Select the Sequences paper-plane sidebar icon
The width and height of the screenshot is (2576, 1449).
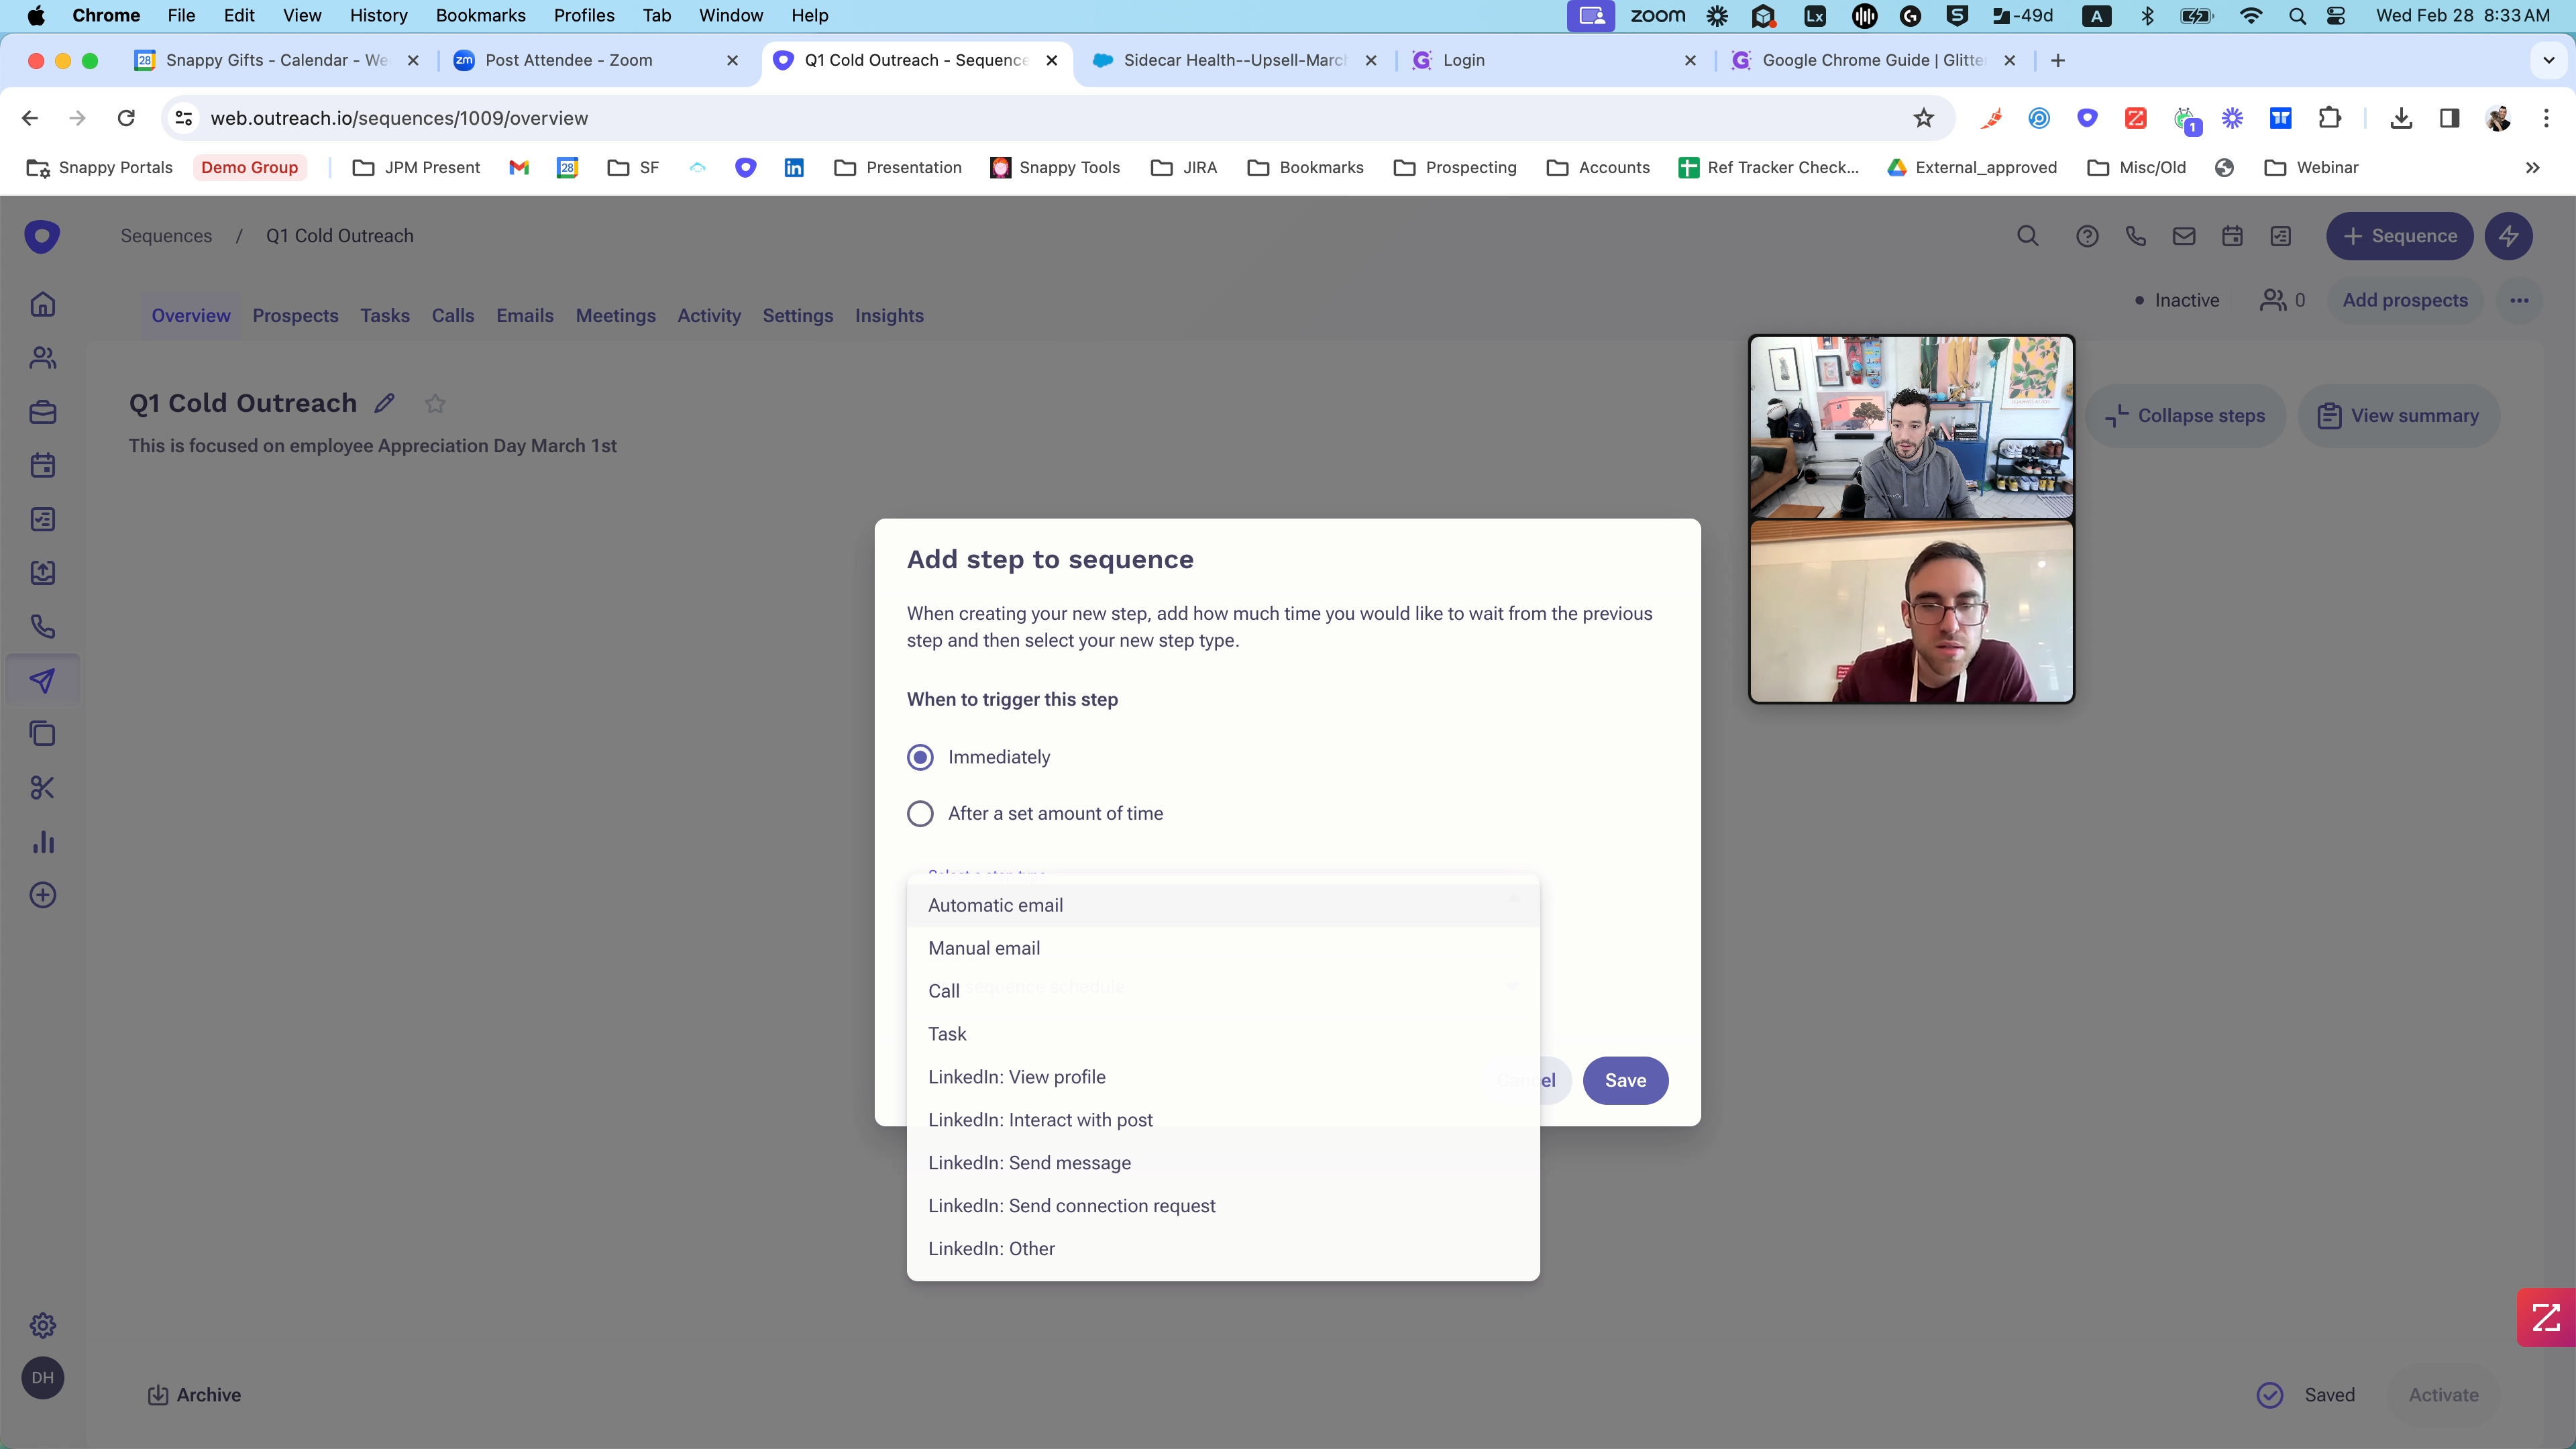pyautogui.click(x=42, y=681)
